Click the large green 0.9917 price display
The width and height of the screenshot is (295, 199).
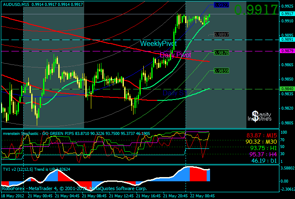coord(256,10)
